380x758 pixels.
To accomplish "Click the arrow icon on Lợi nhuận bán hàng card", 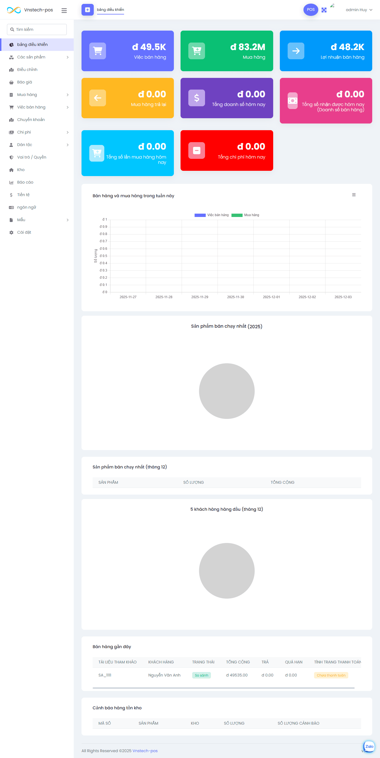I will coord(295,51).
